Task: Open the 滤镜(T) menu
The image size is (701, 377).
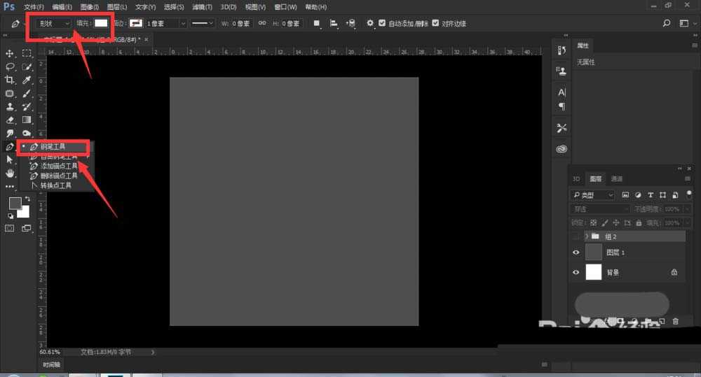Action: pyautogui.click(x=203, y=7)
